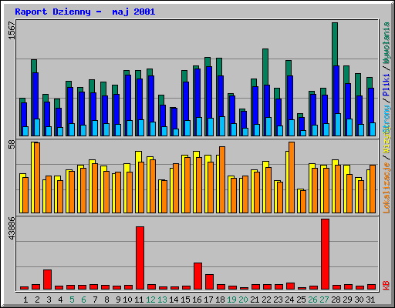Click the light blue pages bar for day 28

tap(338, 125)
